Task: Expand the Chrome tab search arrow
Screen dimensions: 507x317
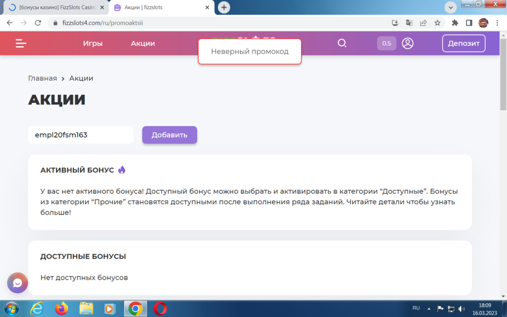Action: pyautogui.click(x=451, y=8)
